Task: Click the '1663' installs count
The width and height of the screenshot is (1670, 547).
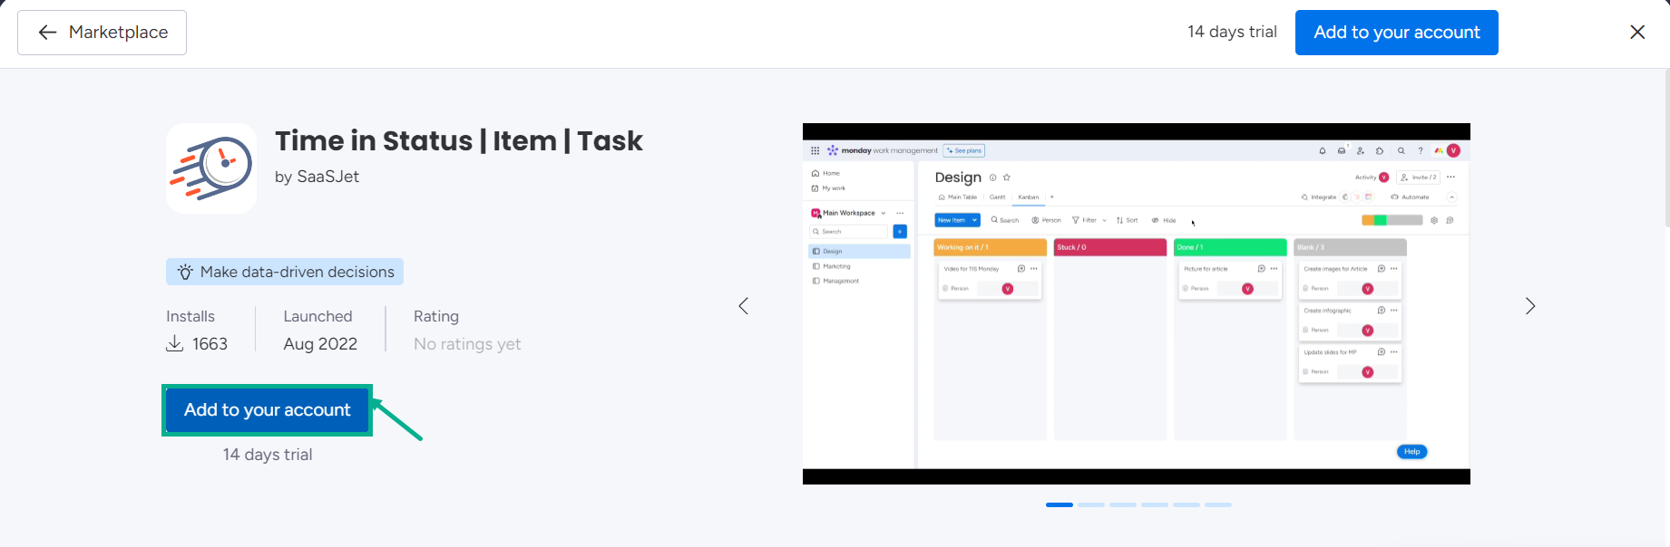Action: 210,344
